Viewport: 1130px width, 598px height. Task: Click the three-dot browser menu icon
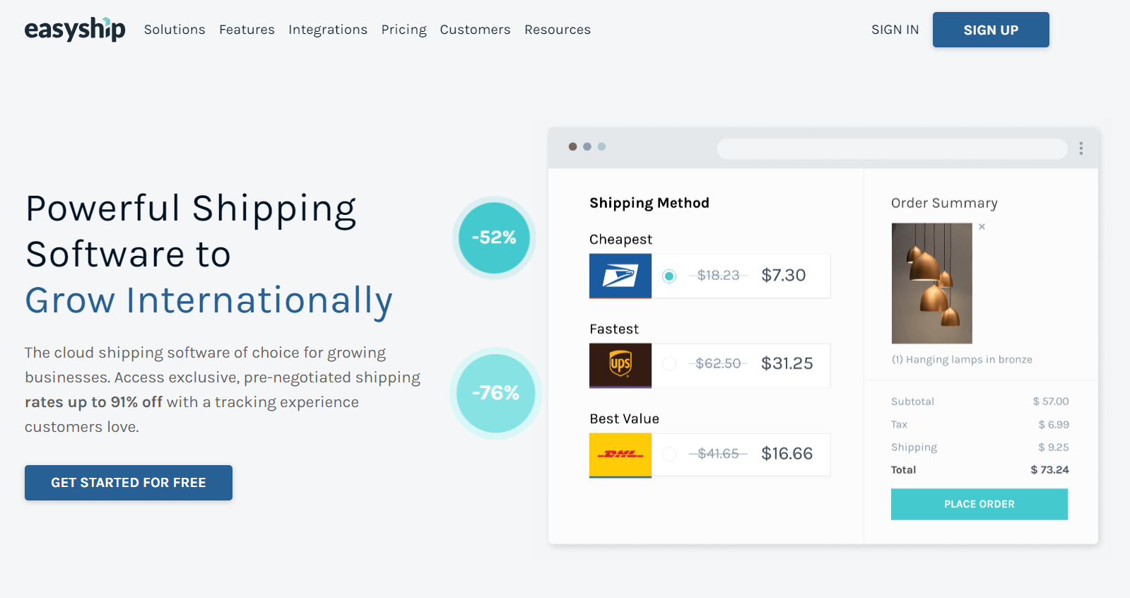(1081, 148)
